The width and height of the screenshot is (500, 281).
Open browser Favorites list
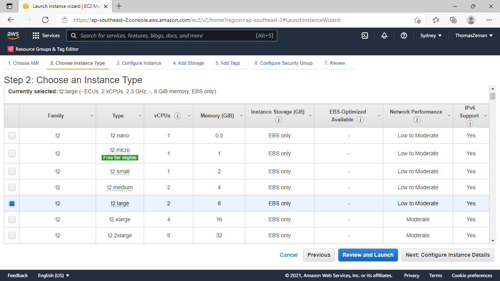(x=436, y=20)
